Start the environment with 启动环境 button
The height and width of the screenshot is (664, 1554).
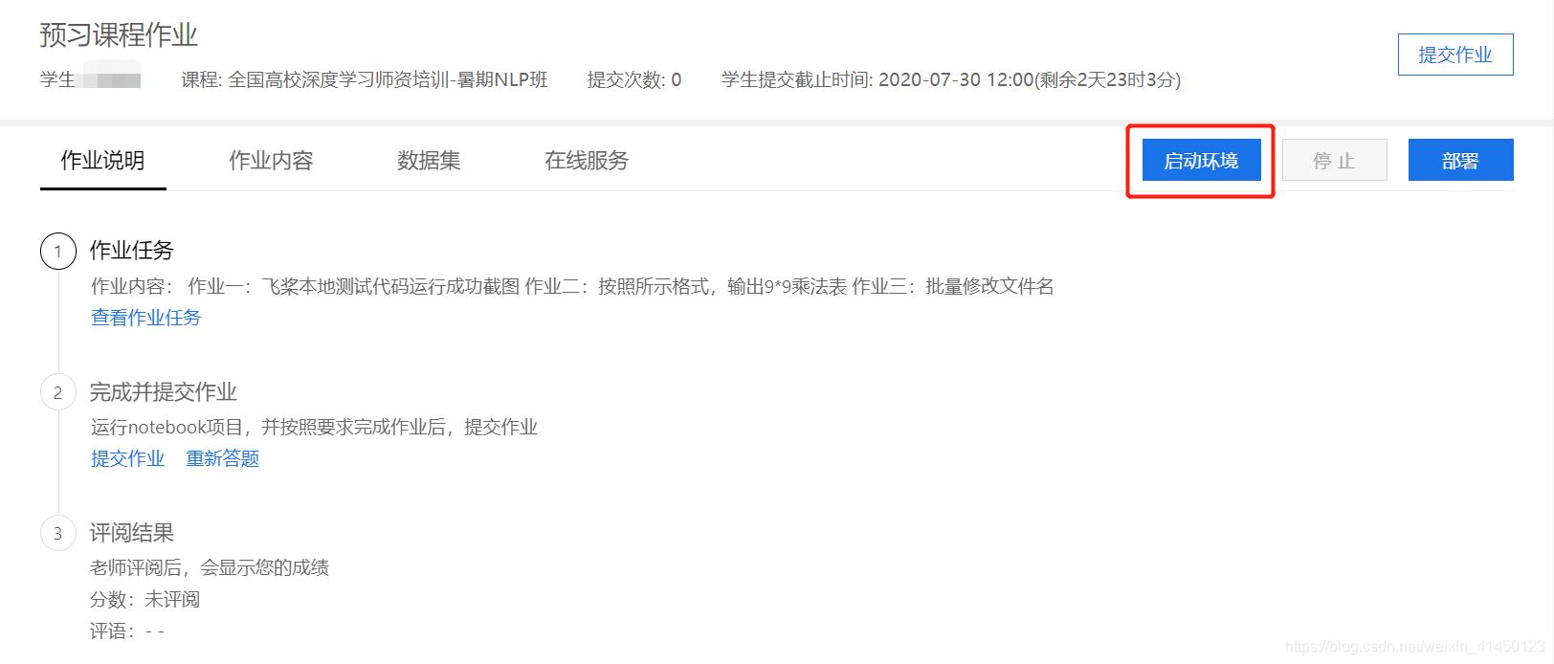[x=1201, y=161]
